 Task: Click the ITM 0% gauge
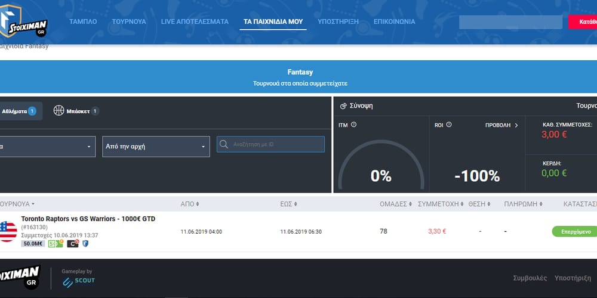[381, 164]
